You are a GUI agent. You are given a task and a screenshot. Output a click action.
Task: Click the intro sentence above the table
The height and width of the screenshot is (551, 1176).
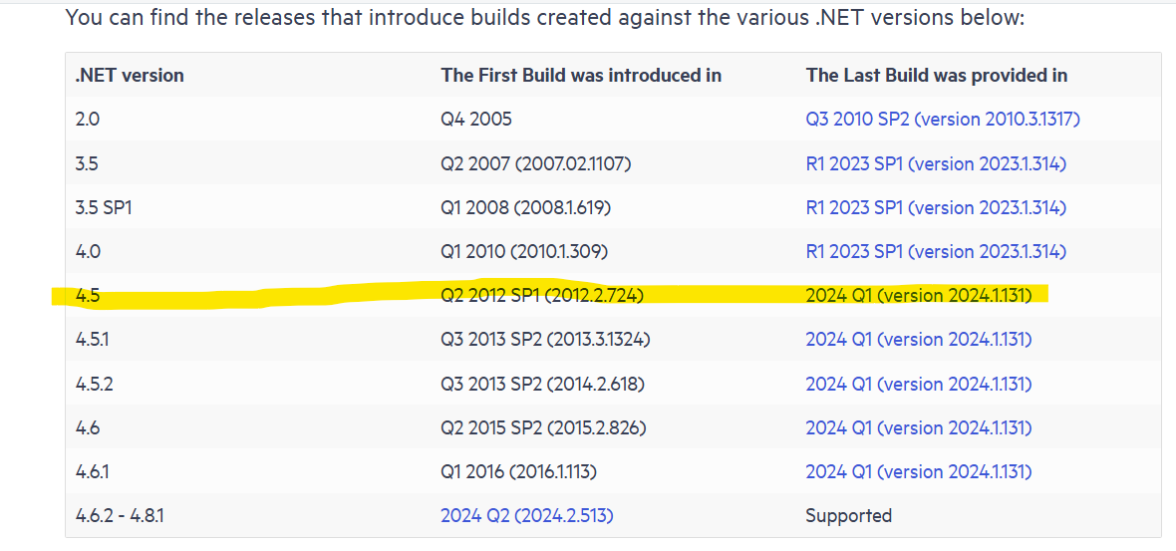[544, 18]
